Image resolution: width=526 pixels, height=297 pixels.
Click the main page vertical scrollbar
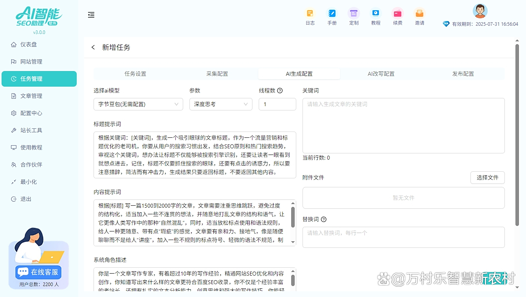click(517, 136)
